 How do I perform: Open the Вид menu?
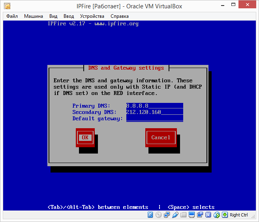[x=53, y=16]
